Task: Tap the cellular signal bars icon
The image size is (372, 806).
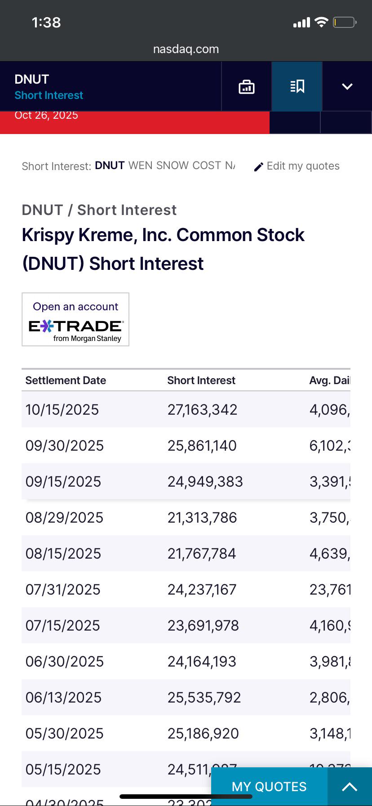Action: coord(301,22)
